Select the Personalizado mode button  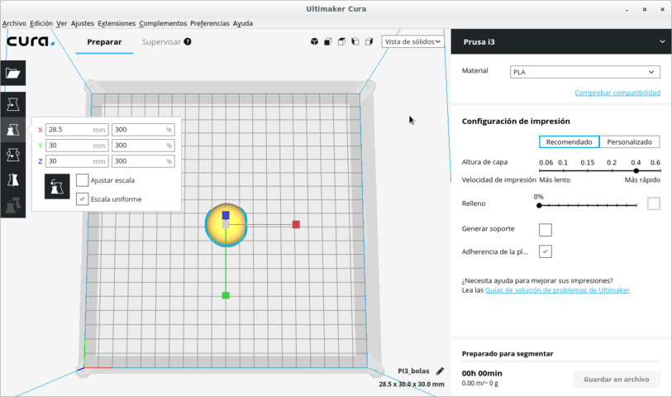point(630,142)
